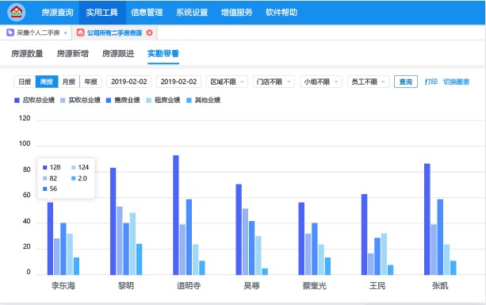Open the 软件帮助 menu
This screenshot has width=486, height=305.
281,13
